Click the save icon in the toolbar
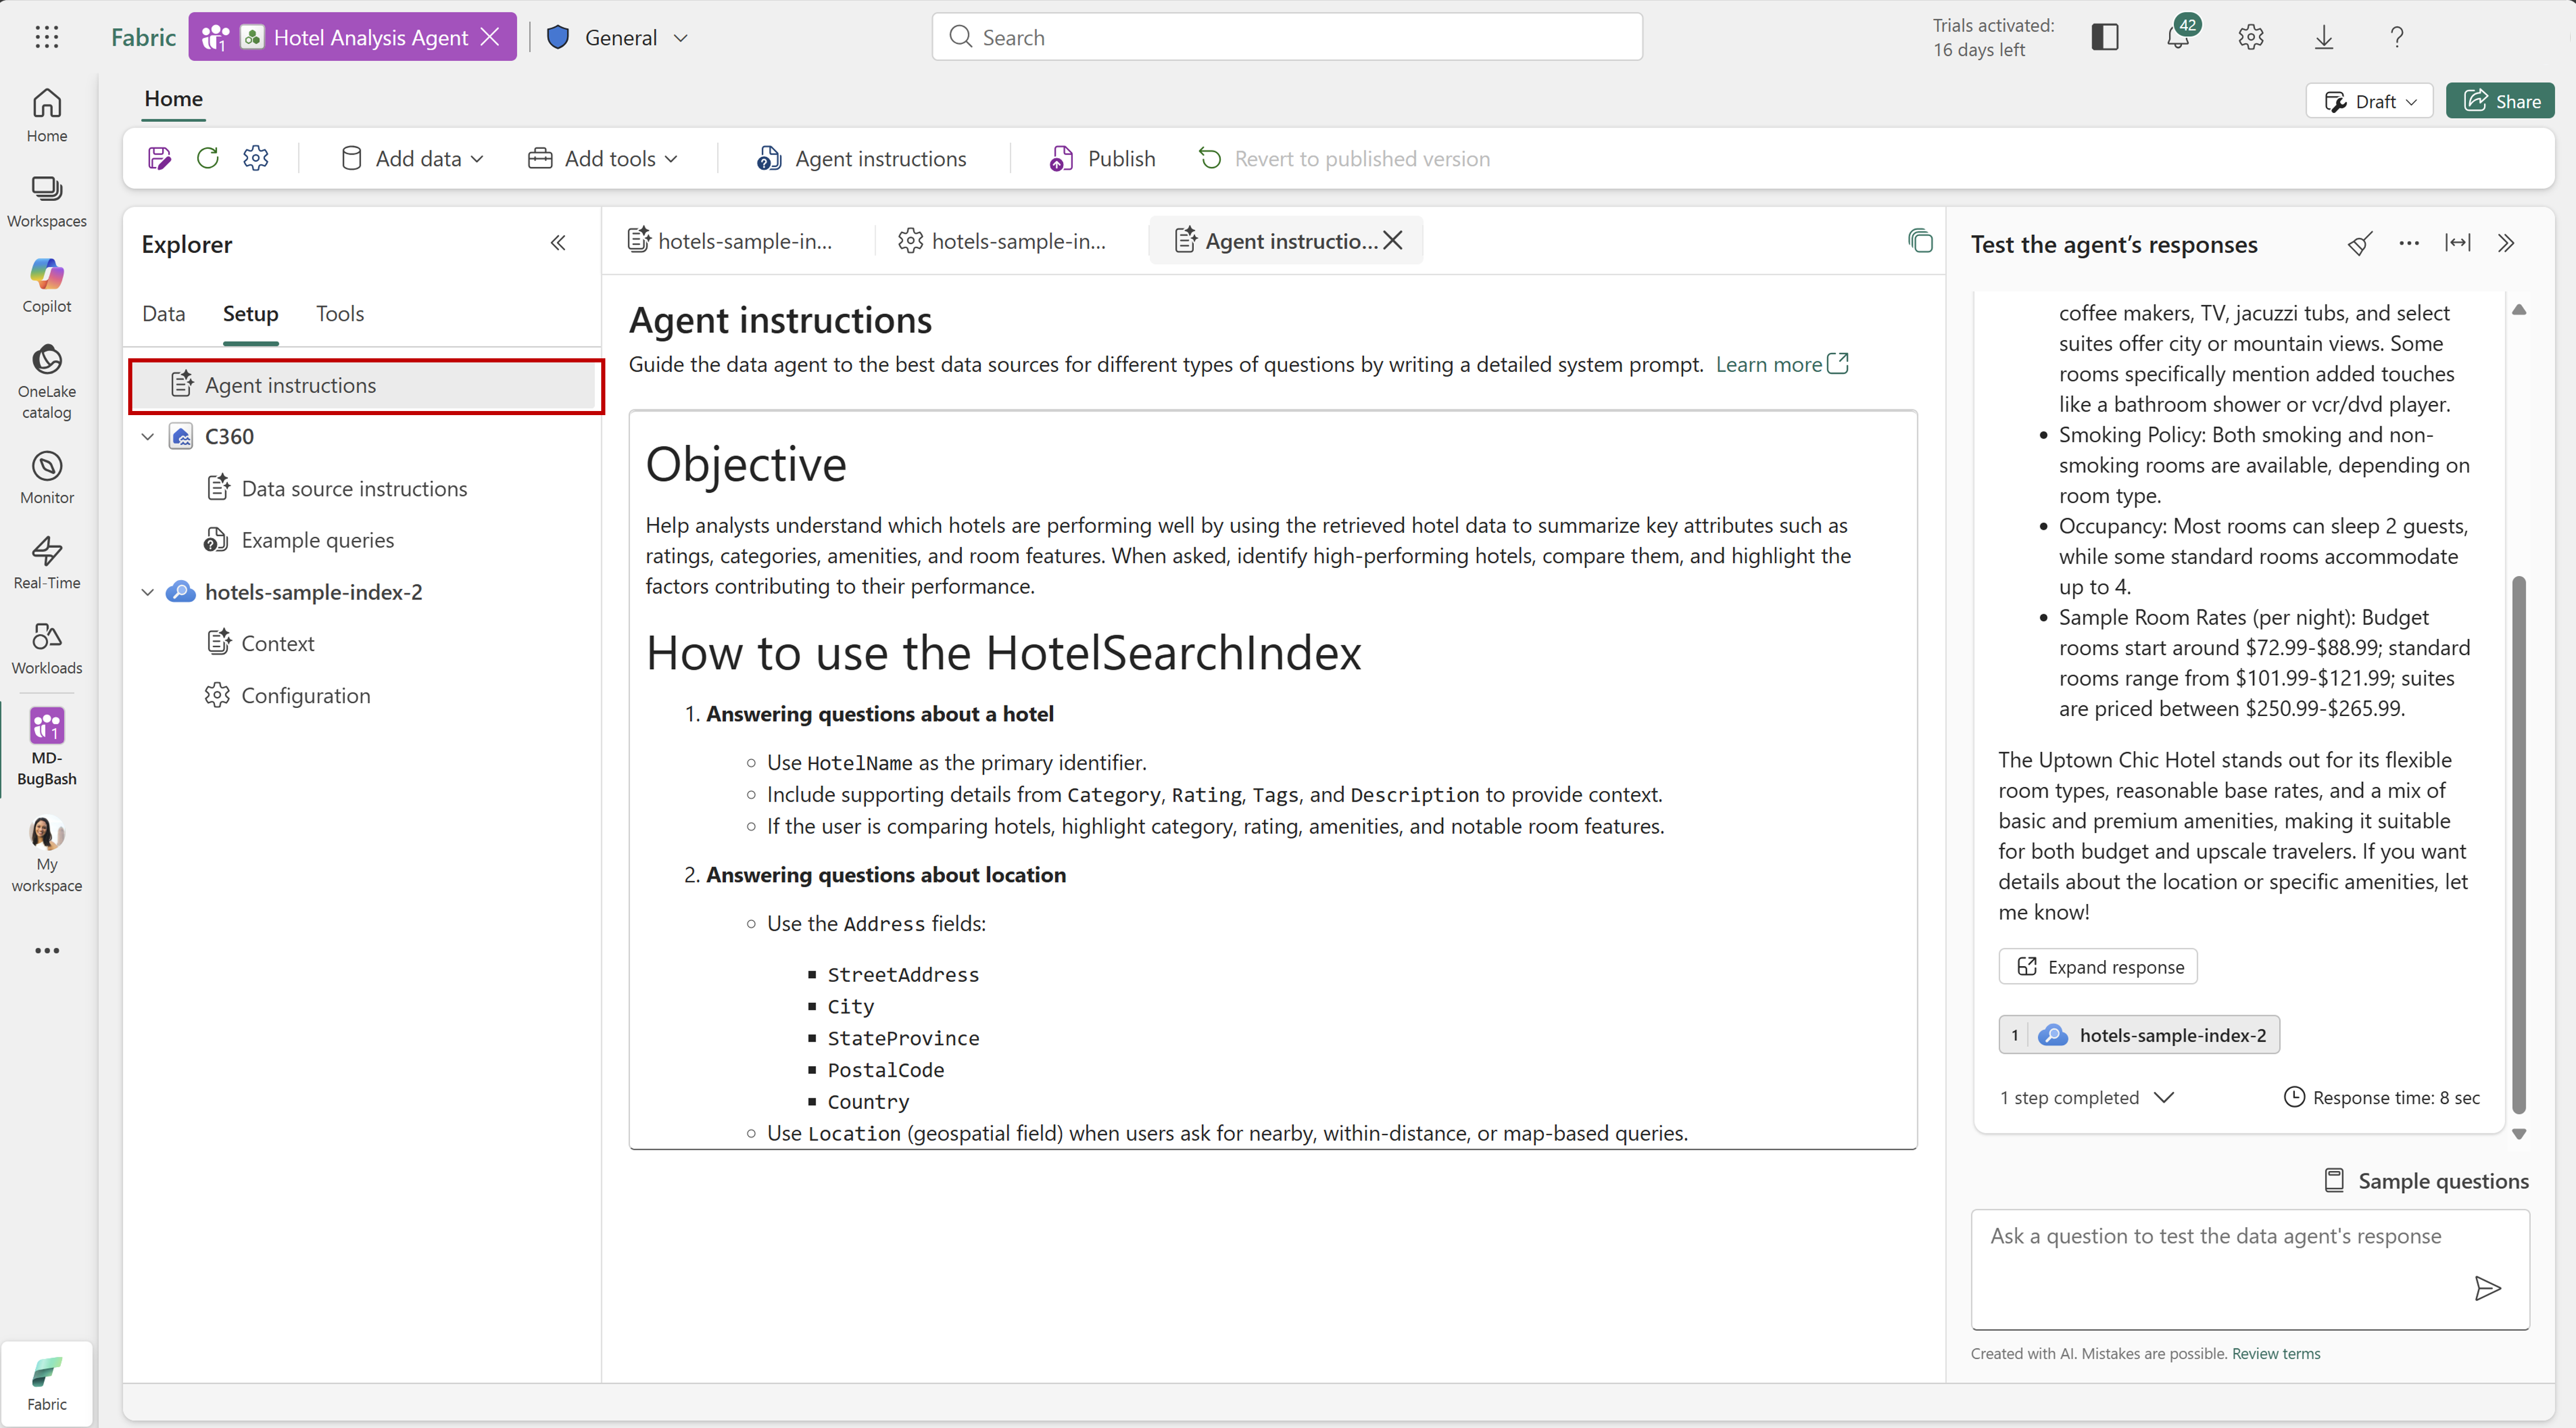 pyautogui.click(x=159, y=158)
